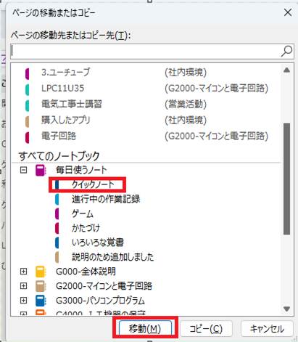The height and width of the screenshot is (342, 298).
Task: Click the 移動(M) button
Action: [145, 328]
